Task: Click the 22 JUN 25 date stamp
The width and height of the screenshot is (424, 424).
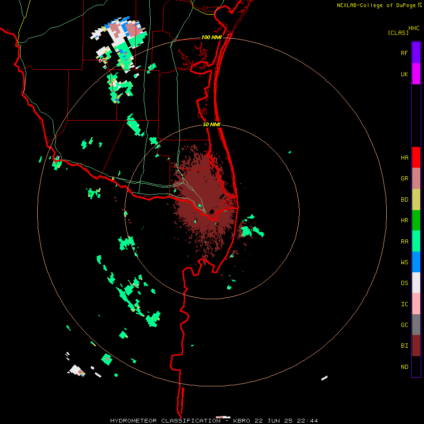Action: click(274, 421)
